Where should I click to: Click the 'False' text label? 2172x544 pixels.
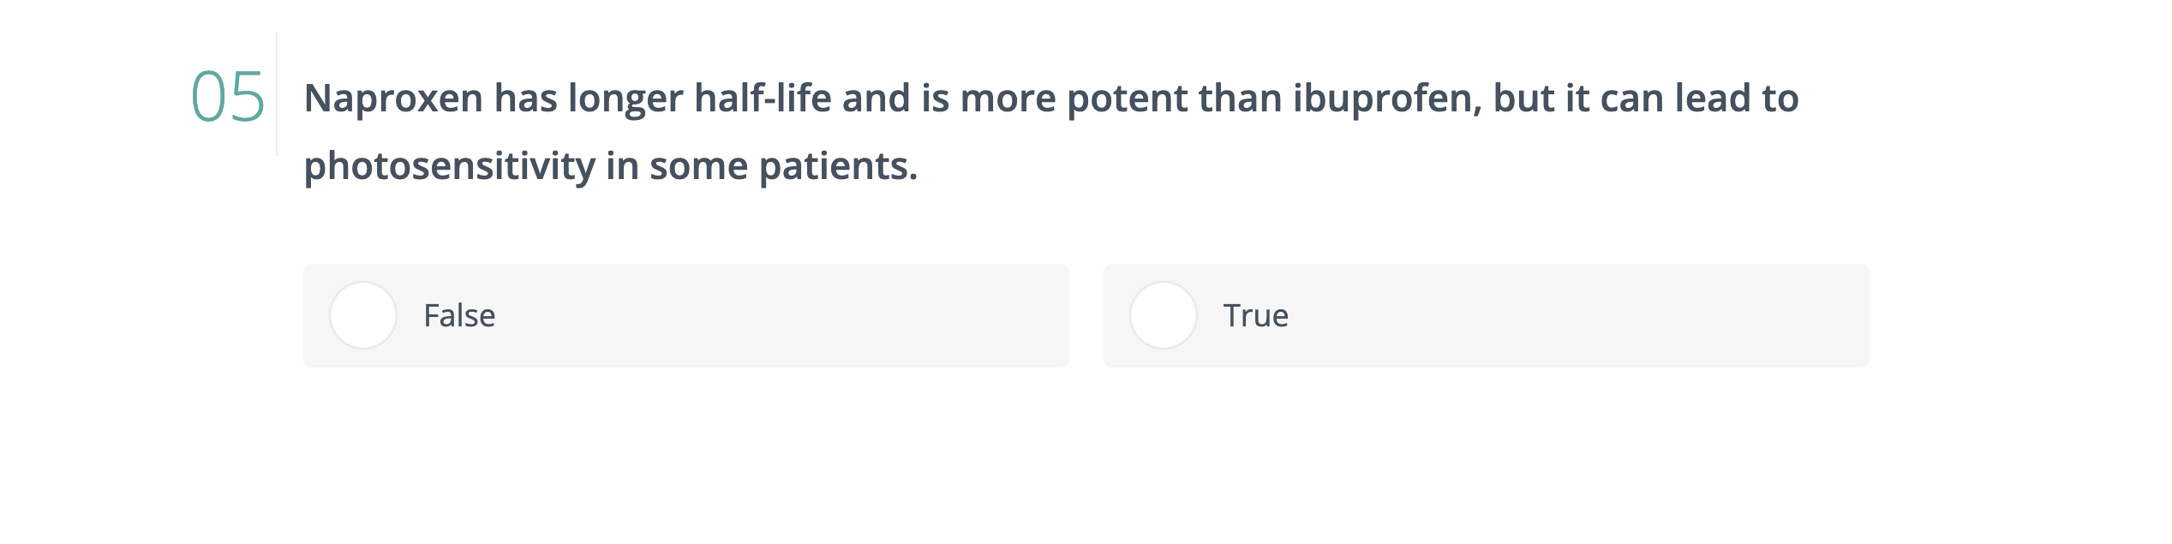click(458, 315)
